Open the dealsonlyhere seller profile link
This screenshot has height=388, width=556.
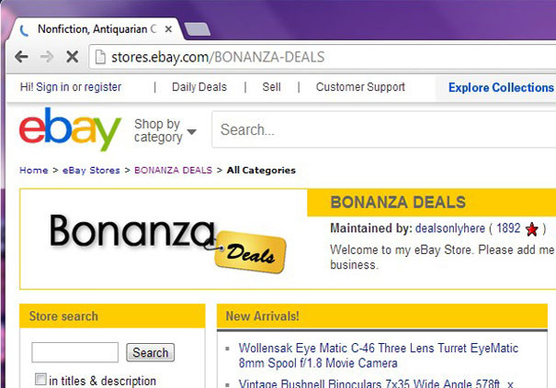[449, 228]
